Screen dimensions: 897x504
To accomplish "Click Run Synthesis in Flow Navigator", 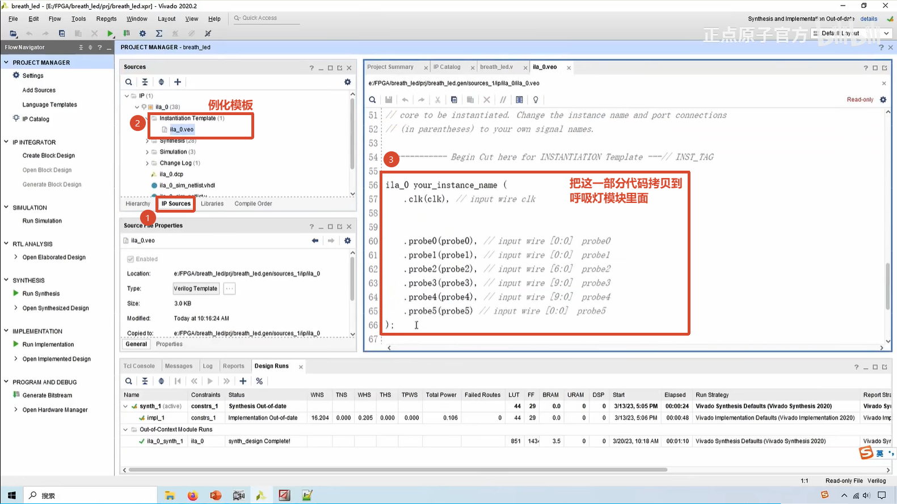I will (41, 294).
